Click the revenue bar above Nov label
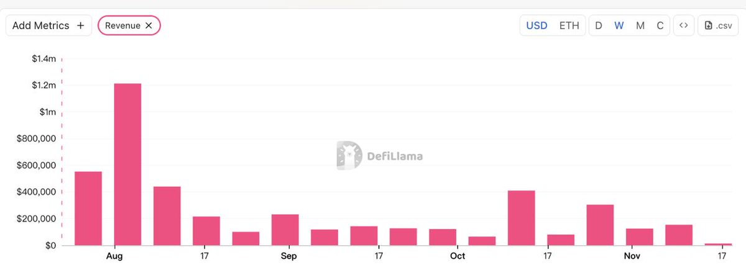 [x=639, y=237]
